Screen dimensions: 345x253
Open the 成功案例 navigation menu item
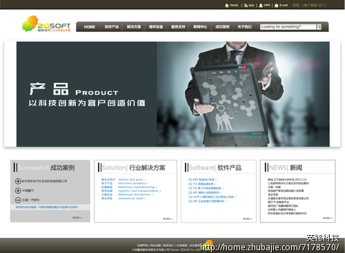click(222, 27)
